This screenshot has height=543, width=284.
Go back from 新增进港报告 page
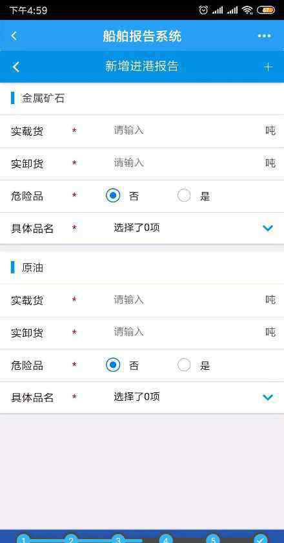coord(15,67)
